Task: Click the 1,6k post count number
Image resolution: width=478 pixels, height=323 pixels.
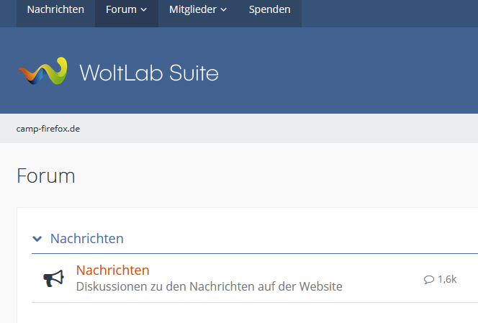Action: (x=447, y=279)
